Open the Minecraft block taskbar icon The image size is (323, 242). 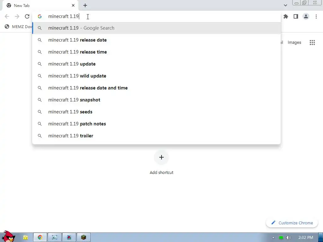click(83, 238)
